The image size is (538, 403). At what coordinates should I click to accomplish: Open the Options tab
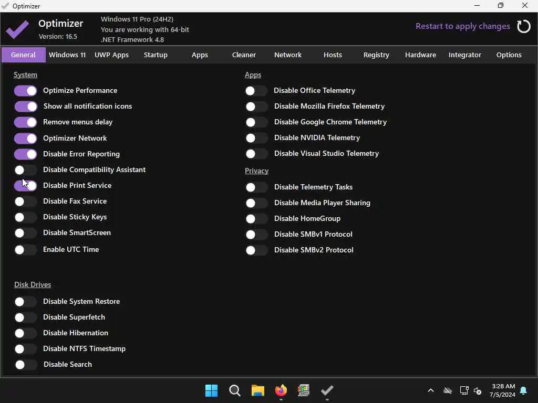(x=509, y=55)
